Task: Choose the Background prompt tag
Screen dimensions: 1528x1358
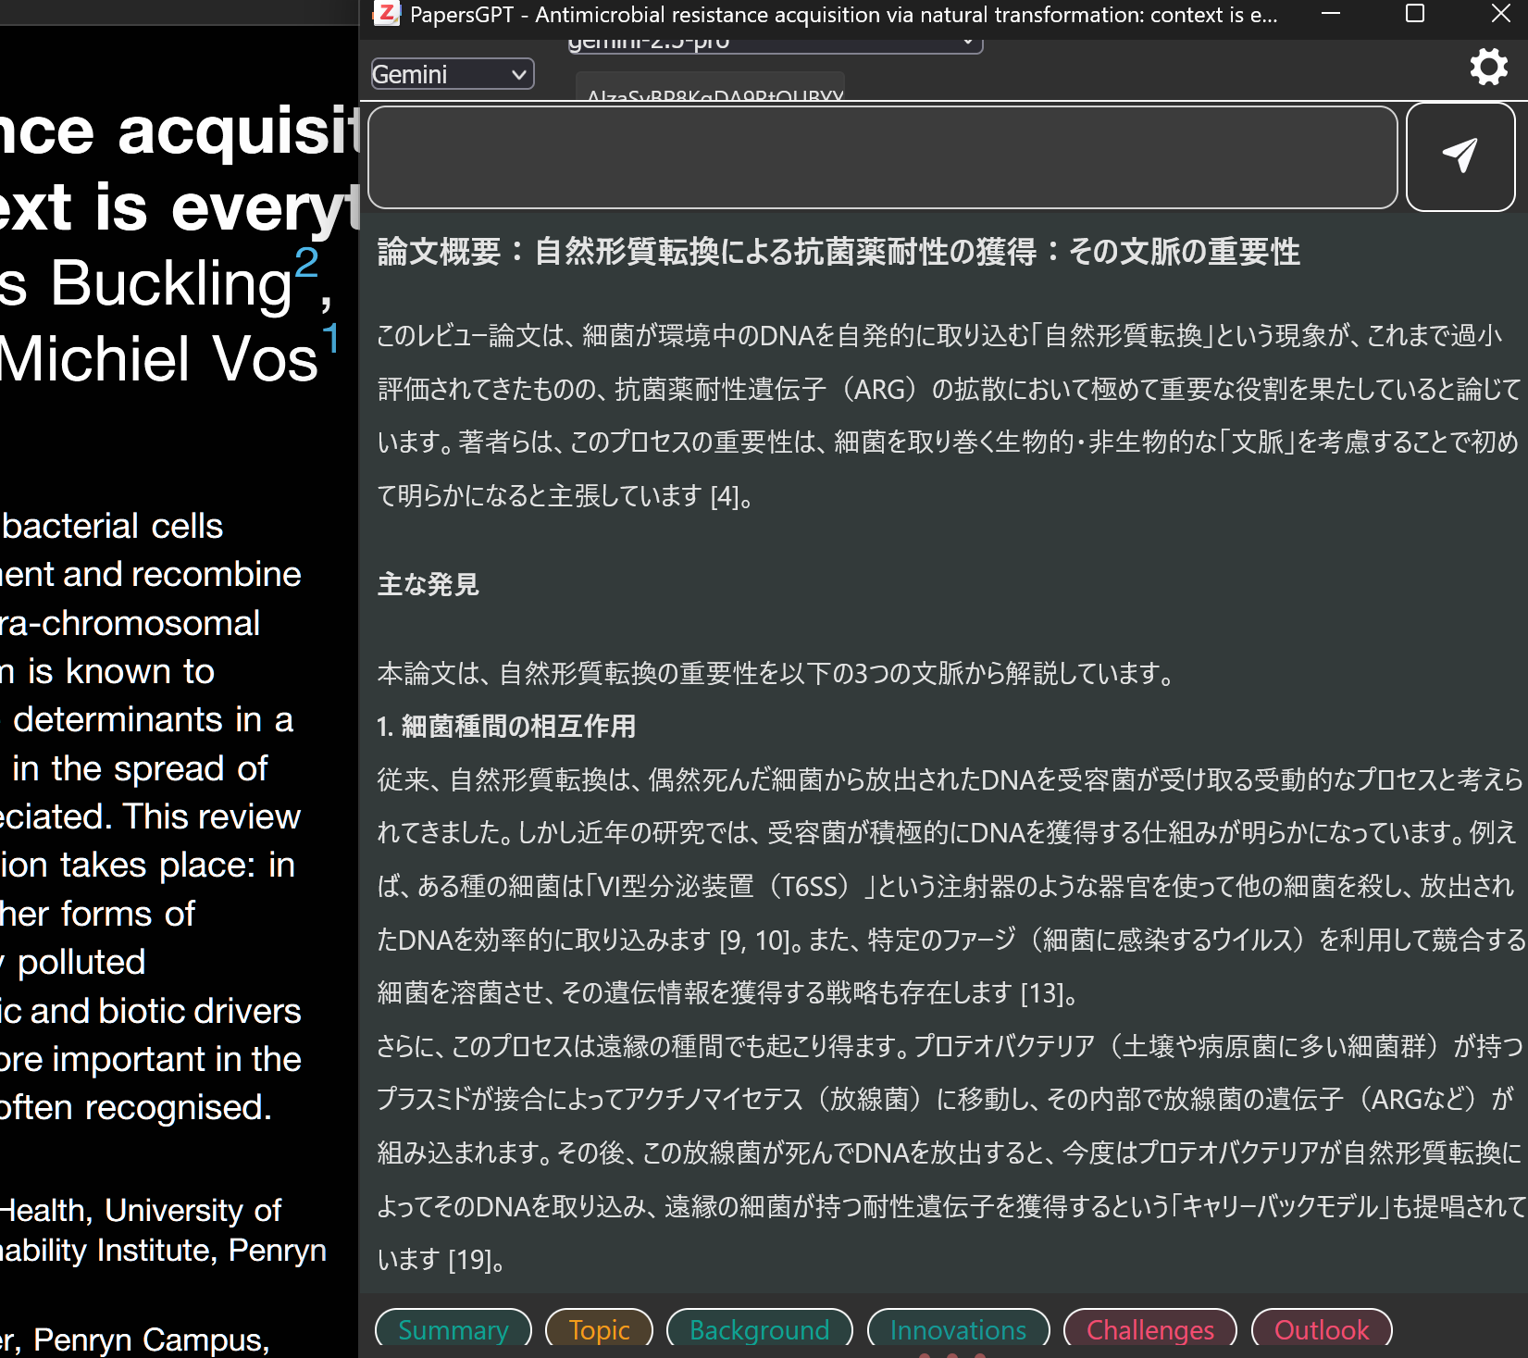Action: (x=759, y=1330)
